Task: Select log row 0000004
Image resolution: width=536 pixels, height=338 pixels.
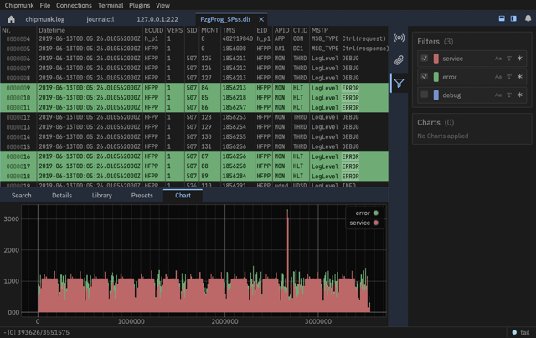Action: tap(194, 38)
